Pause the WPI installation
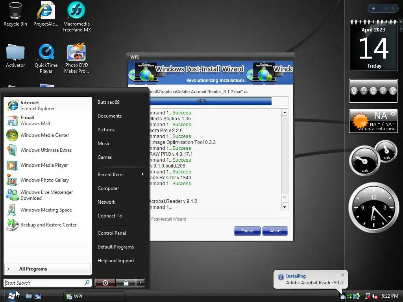This screenshot has height=302, width=403. [x=247, y=231]
